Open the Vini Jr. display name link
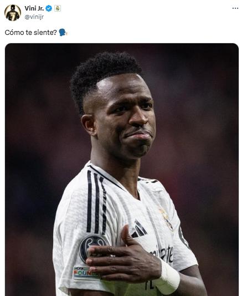Image resolution: width=242 pixels, height=296 pixels. [34, 8]
